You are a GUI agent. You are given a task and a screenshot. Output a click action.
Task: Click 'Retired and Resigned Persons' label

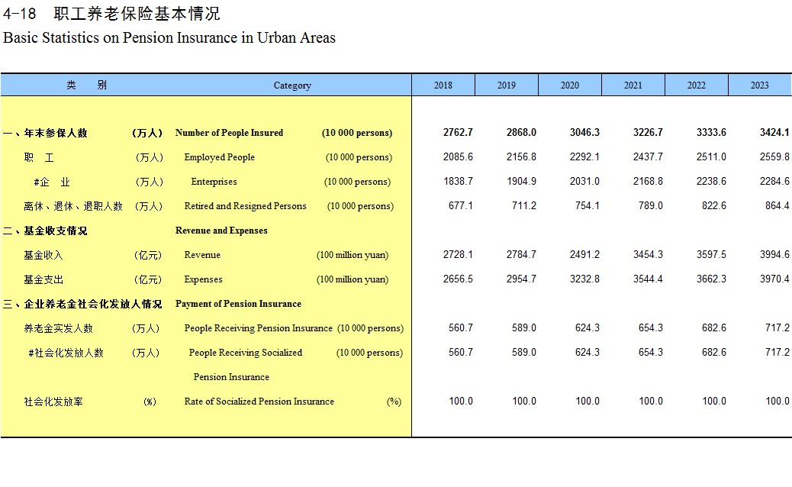coord(245,206)
